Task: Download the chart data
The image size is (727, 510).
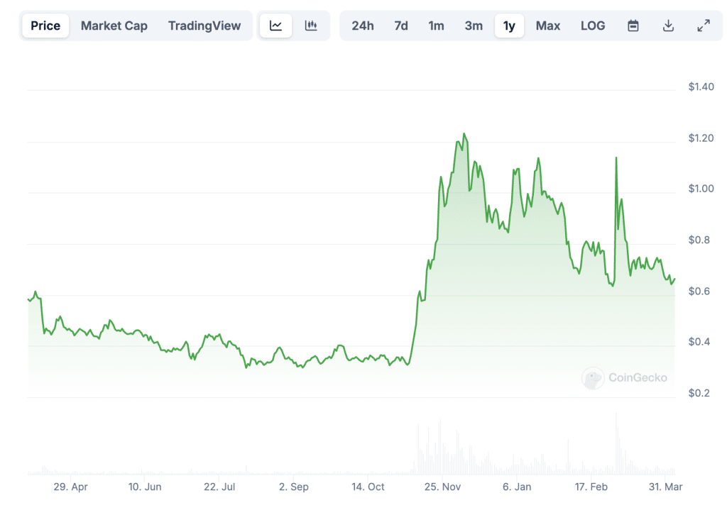Action: [668, 26]
